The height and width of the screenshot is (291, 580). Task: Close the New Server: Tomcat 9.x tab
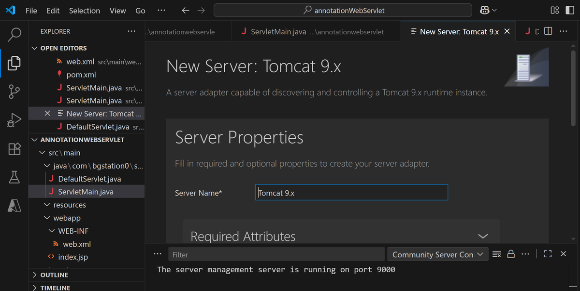click(x=507, y=31)
